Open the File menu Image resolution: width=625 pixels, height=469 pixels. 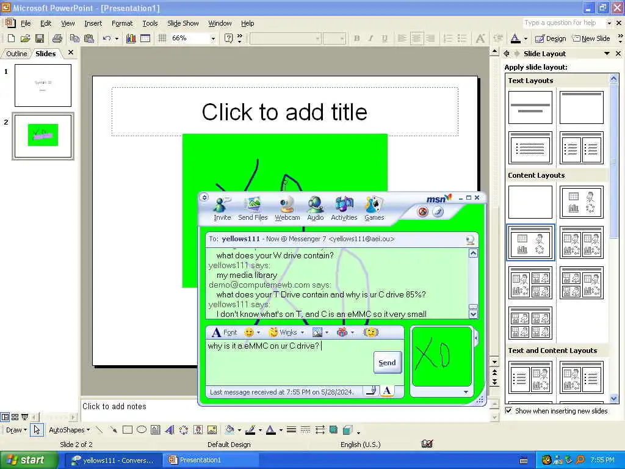26,23
